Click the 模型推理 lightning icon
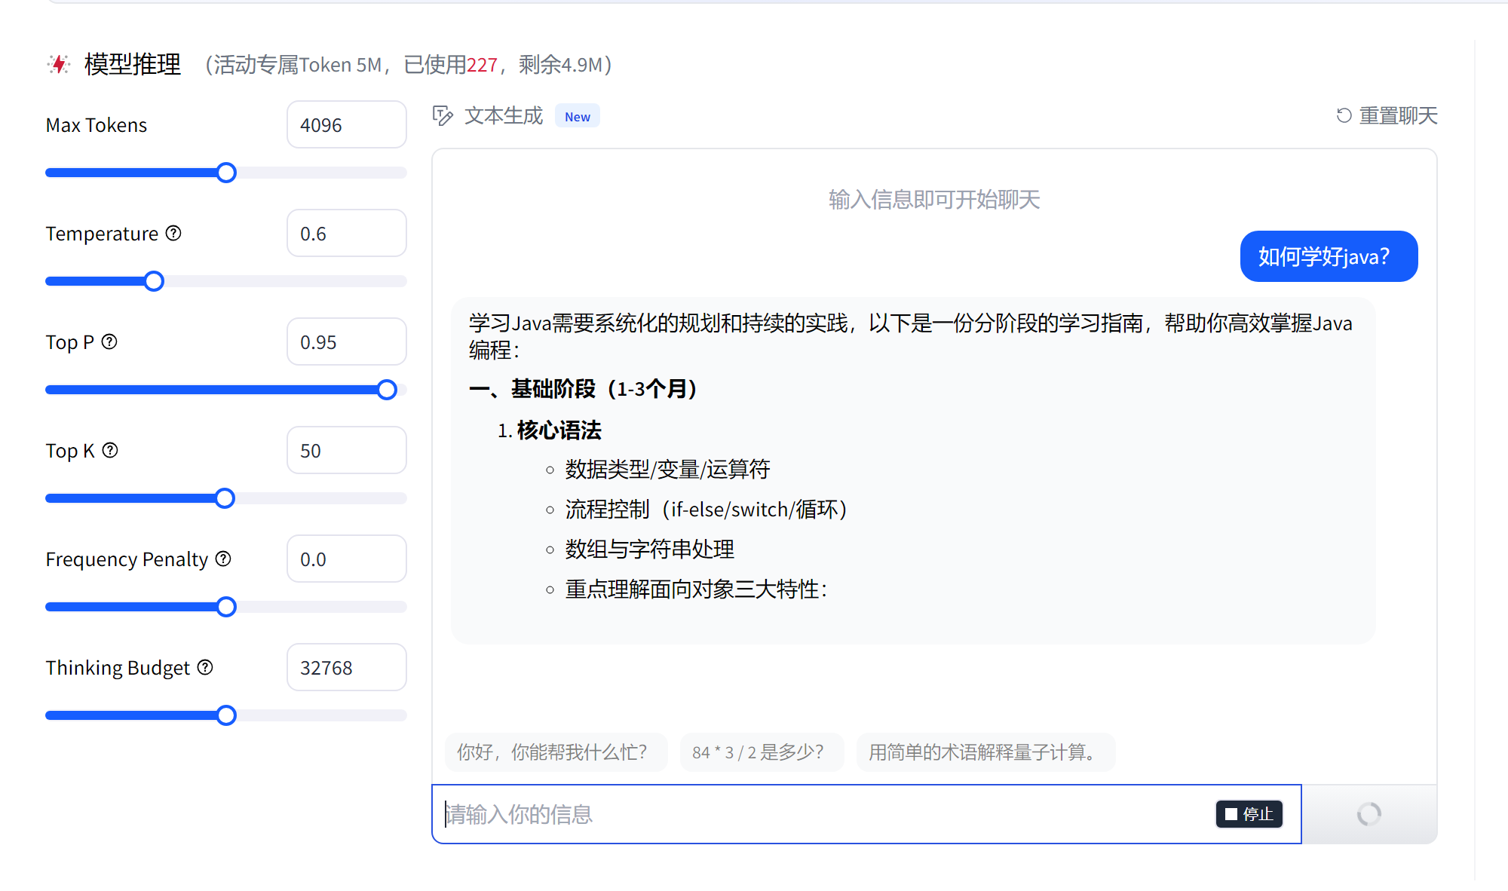The image size is (1508, 891). (x=59, y=64)
